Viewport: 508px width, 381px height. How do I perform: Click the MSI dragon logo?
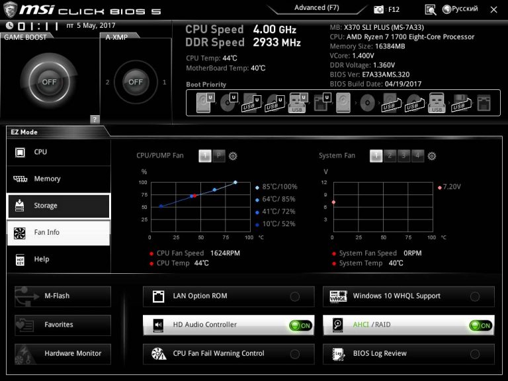[9, 10]
